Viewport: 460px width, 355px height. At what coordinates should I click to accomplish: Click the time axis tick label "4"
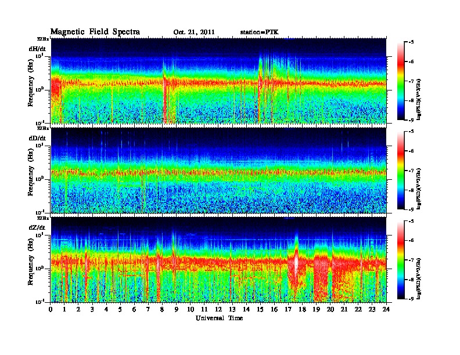[106, 309]
